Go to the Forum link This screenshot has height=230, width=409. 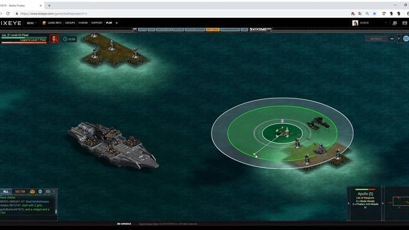pyautogui.click(x=83, y=23)
